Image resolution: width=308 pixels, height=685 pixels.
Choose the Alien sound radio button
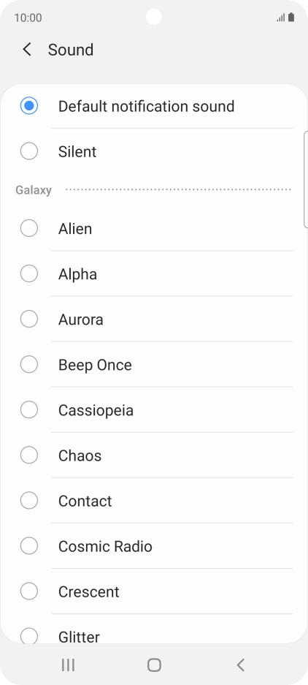coord(28,228)
